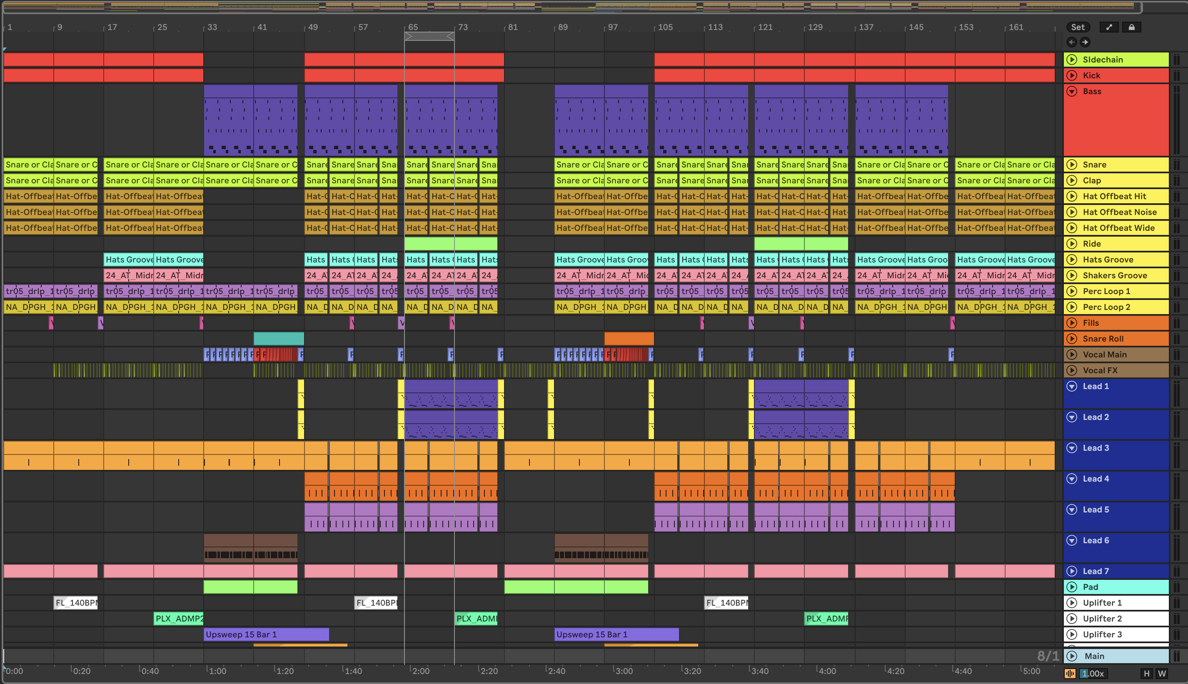Jump to previous locator arrow
The height and width of the screenshot is (684, 1188).
pos(1071,42)
